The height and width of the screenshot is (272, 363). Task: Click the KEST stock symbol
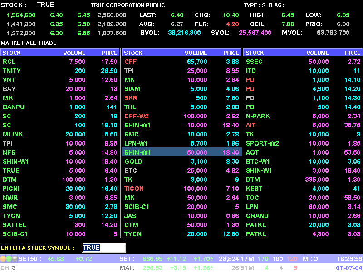[x=254, y=189]
